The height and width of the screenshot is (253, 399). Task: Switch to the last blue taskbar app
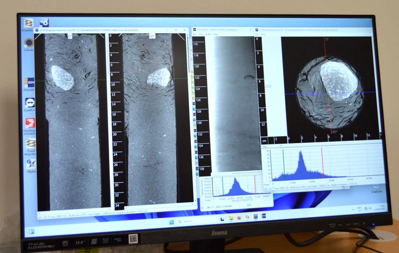[264, 216]
